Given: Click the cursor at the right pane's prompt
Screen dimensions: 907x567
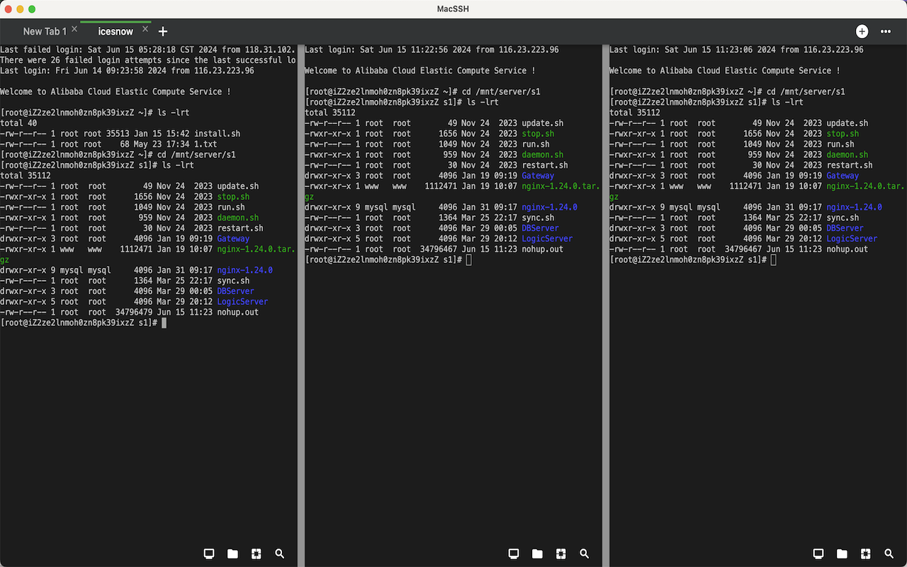Looking at the screenshot, I should [774, 259].
